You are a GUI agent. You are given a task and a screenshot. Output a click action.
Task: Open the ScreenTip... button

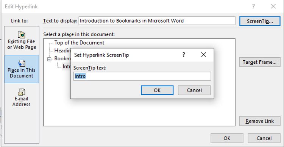260,21
